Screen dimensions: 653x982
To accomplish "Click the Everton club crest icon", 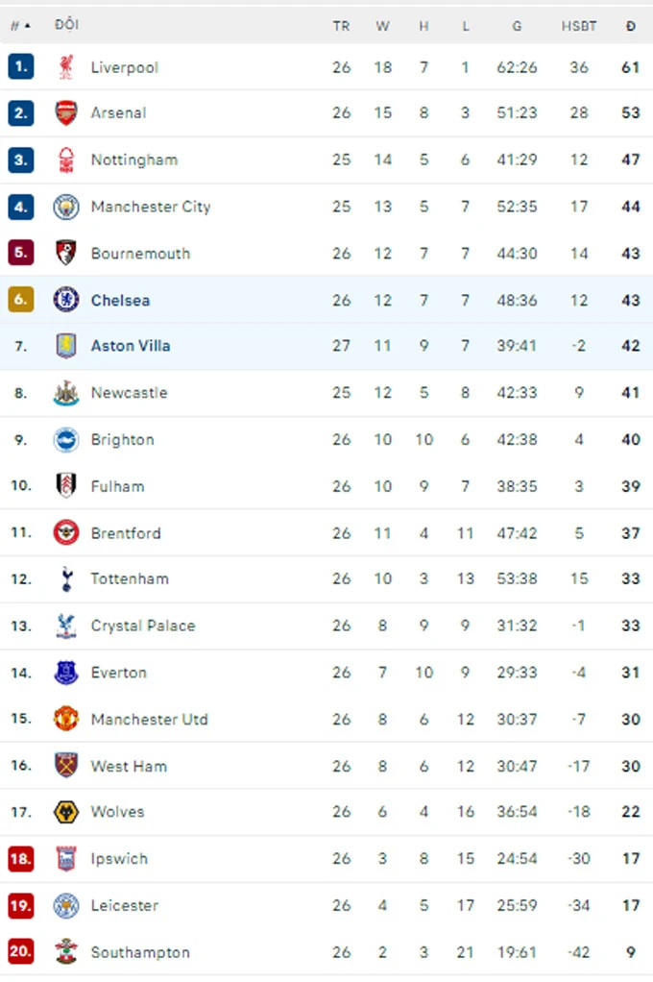I will (x=66, y=673).
